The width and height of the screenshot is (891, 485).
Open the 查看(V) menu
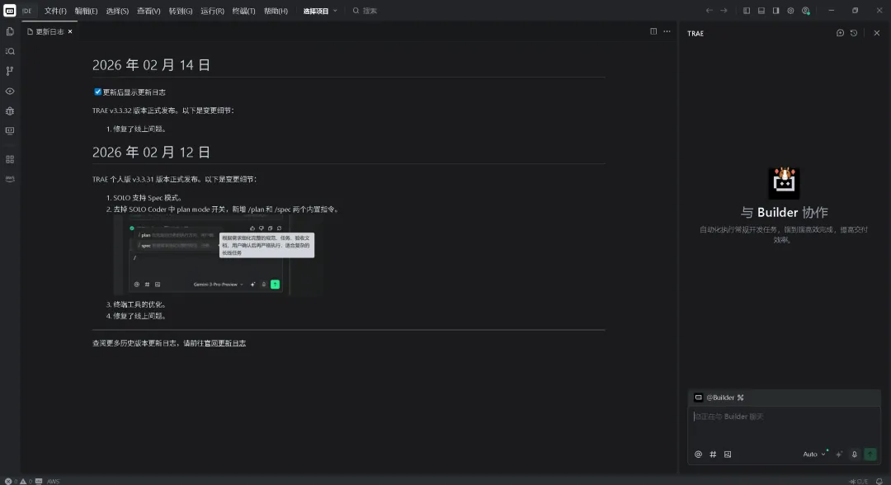148,11
